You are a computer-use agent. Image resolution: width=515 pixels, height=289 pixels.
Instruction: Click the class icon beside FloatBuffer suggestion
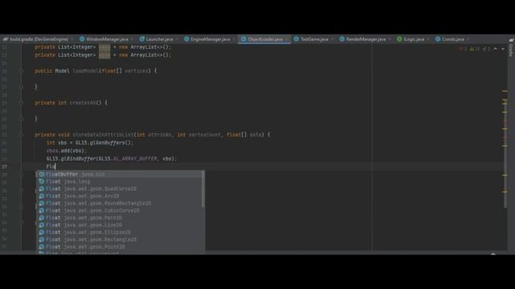42,174
